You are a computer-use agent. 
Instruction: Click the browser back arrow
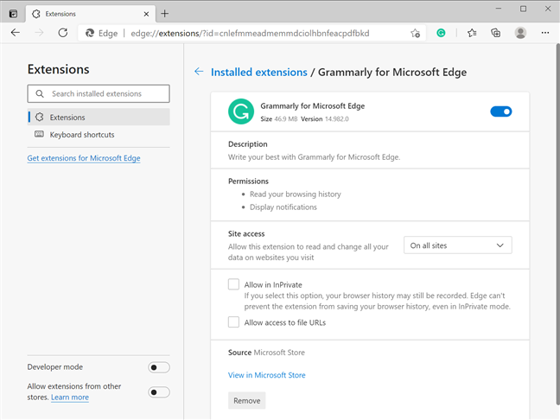[x=16, y=33]
